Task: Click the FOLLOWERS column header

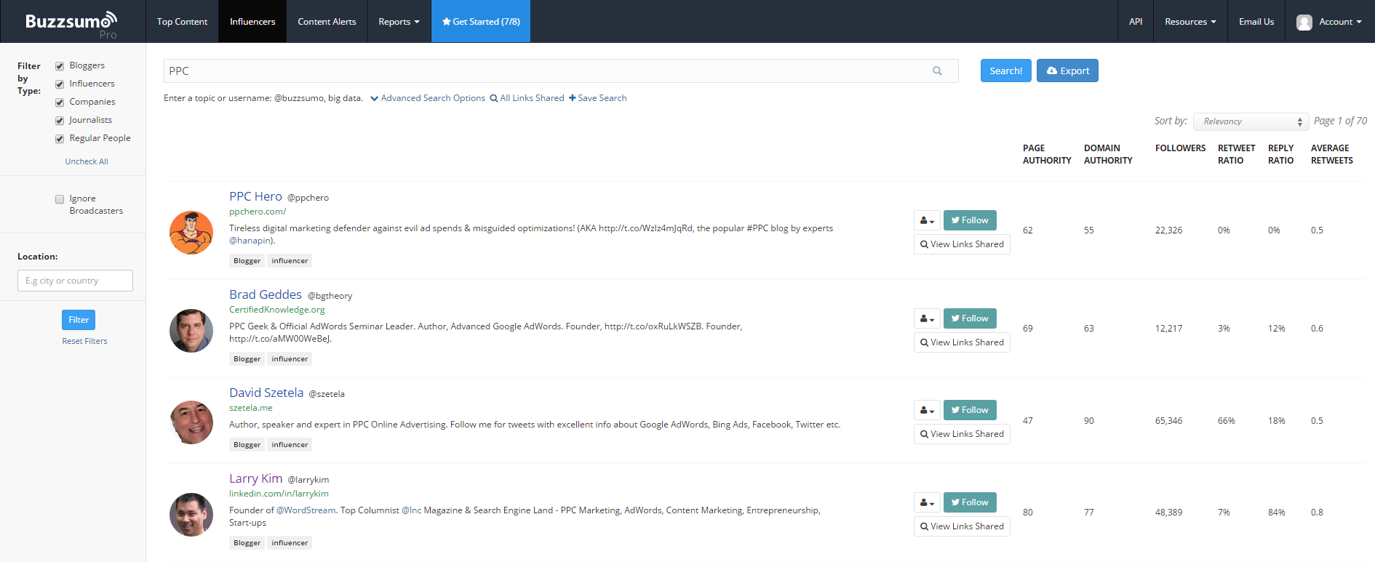Action: (x=1180, y=148)
